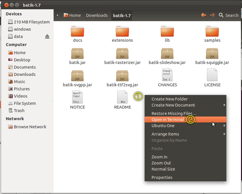Close the batik-1.7 window
Screen dimensions: 242x194
click(x=6, y=5)
